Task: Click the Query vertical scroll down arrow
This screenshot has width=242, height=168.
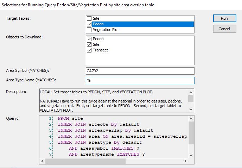Action: click(191, 155)
